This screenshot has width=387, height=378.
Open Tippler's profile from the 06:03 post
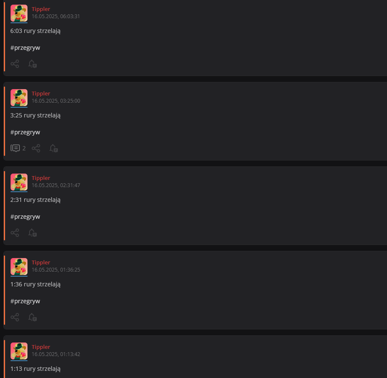41,9
